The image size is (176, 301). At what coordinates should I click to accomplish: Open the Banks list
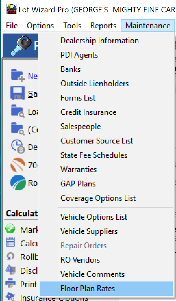[x=106, y=69]
